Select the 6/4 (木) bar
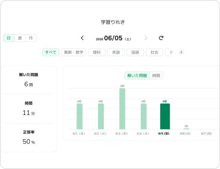Viewport: 220px width, 169px height. click(x=144, y=116)
